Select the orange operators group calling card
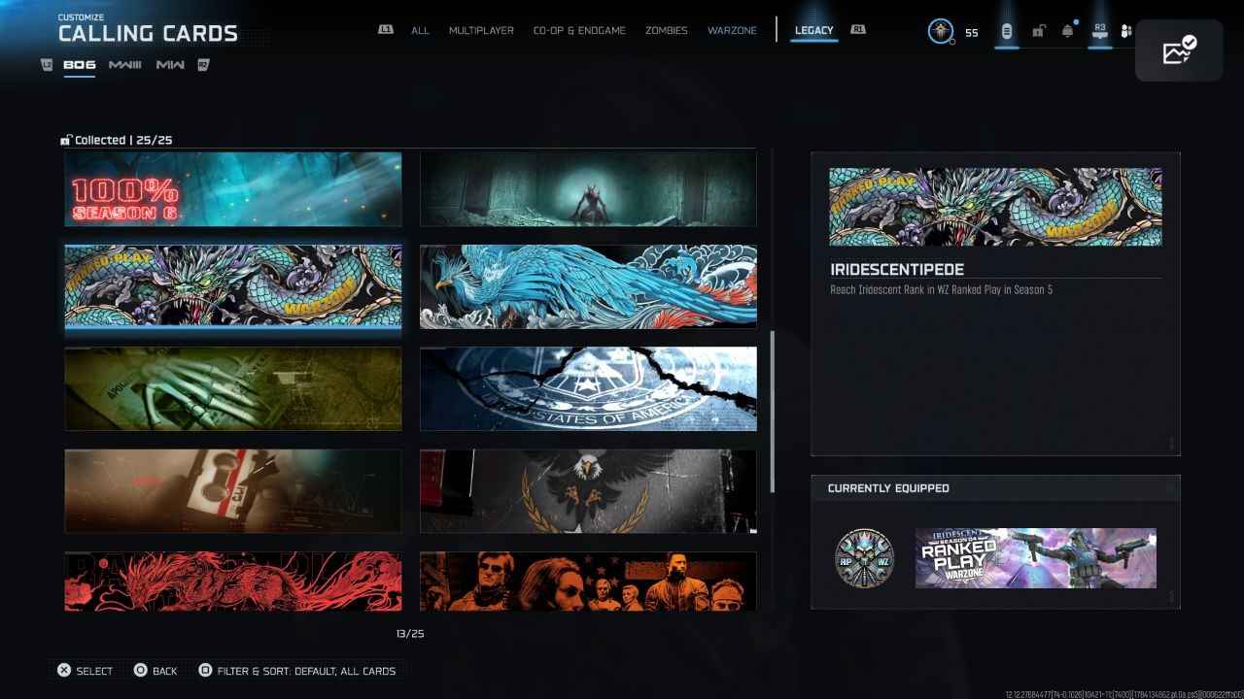The width and height of the screenshot is (1244, 699). coord(588,582)
